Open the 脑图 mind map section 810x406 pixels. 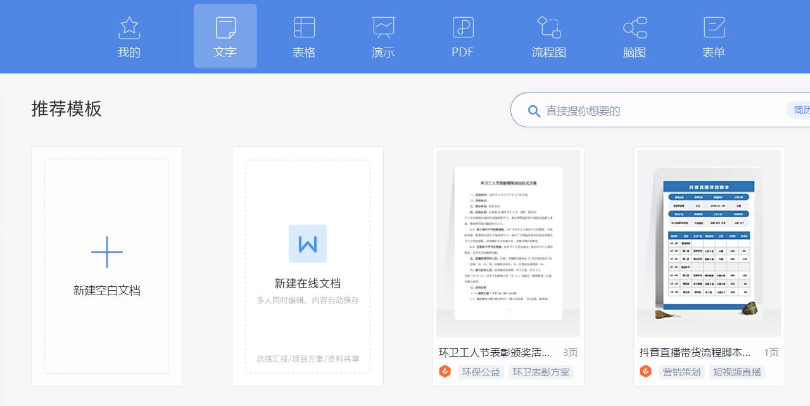[x=634, y=36]
